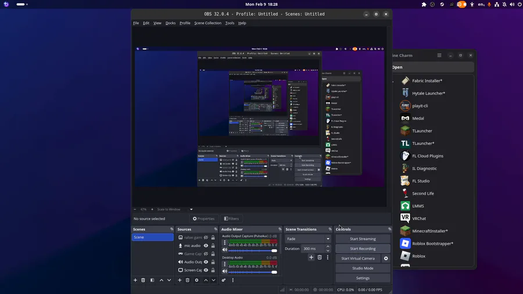Viewport: 523px width, 294px height.
Task: Open the View menu
Action: [157, 23]
